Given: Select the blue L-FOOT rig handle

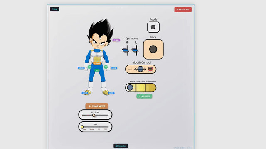Looking at the screenshot, I should pyautogui.click(x=111, y=93).
